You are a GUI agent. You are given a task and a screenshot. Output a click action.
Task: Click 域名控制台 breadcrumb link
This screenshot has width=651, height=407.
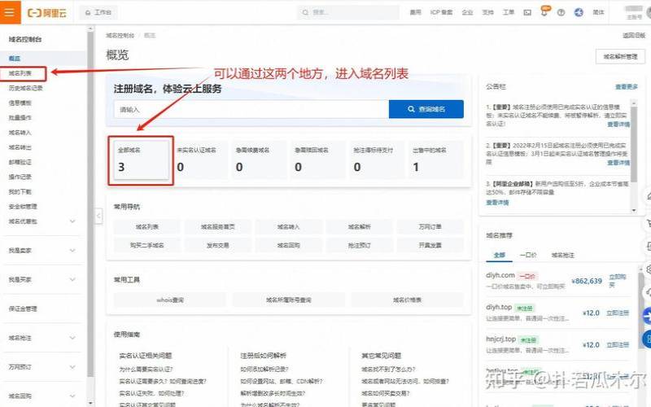[120, 36]
